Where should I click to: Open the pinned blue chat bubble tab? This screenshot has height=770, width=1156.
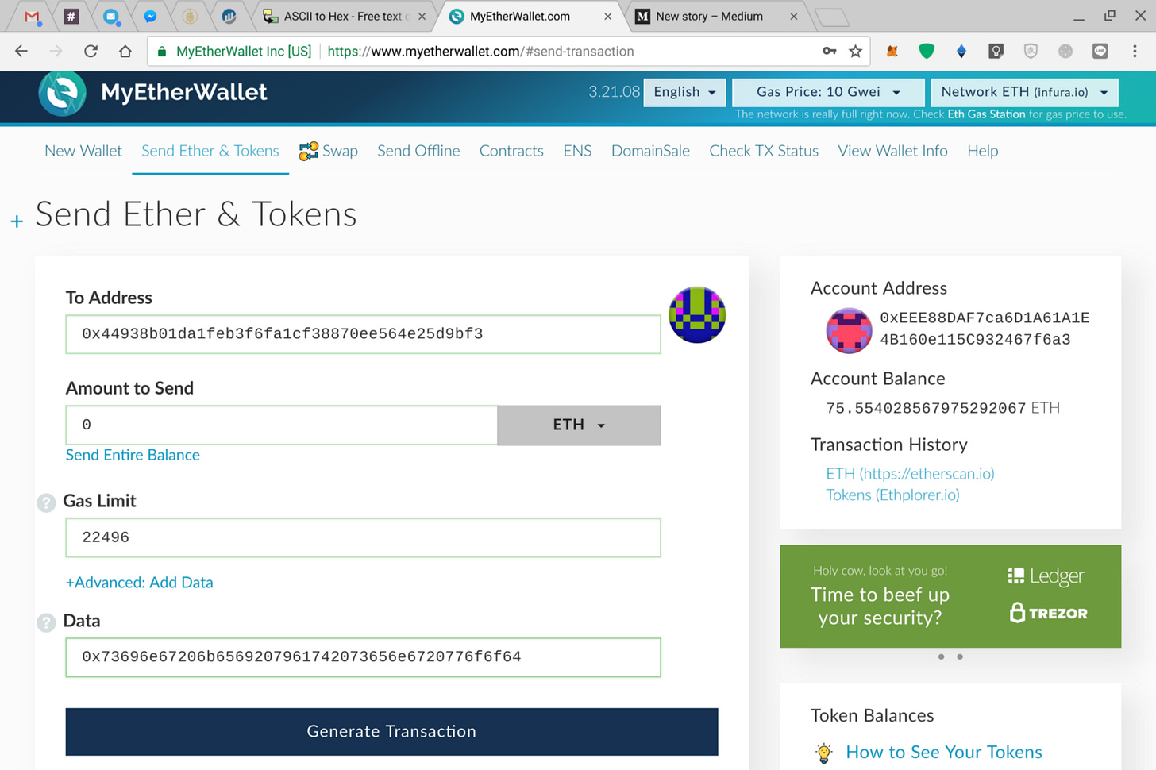coord(111,16)
